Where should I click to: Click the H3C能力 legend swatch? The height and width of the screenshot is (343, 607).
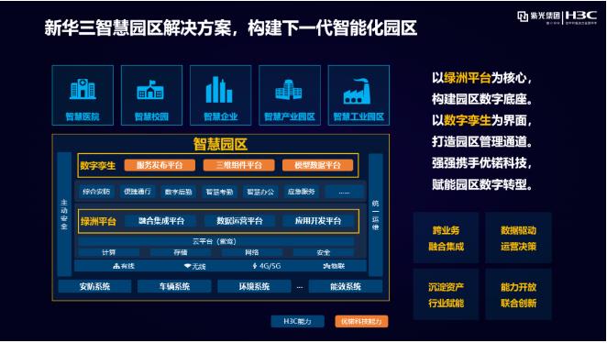click(x=297, y=321)
